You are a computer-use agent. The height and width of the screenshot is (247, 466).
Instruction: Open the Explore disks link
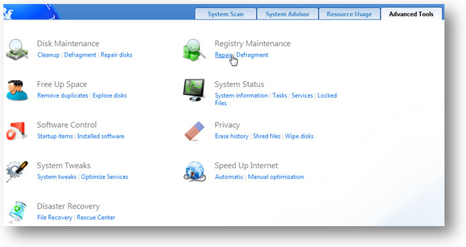(110, 96)
